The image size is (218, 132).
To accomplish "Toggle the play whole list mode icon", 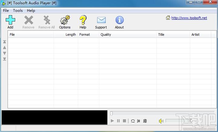I will pos(145,121).
